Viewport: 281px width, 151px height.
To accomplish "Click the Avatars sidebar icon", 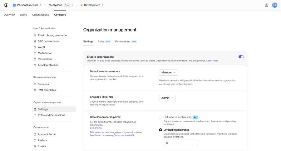I will click(35, 140).
